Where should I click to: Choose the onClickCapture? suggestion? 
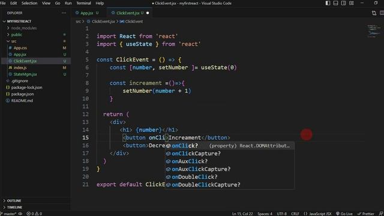coord(230,154)
